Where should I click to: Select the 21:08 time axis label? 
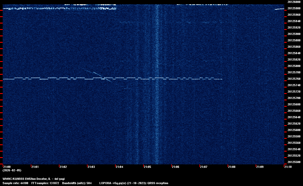point(232,167)
